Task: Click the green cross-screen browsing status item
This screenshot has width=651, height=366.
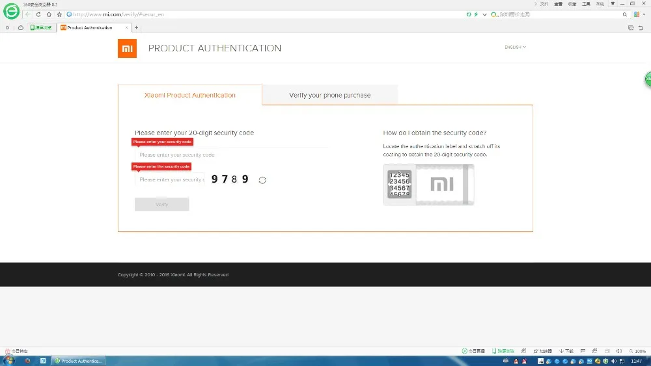Action: point(503,351)
